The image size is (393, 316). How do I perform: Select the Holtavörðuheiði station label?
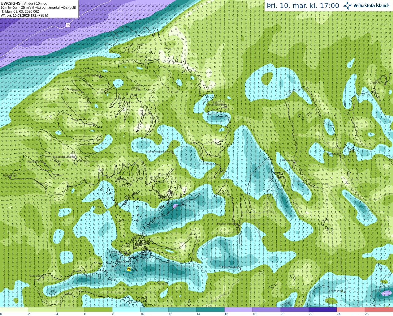230,267
